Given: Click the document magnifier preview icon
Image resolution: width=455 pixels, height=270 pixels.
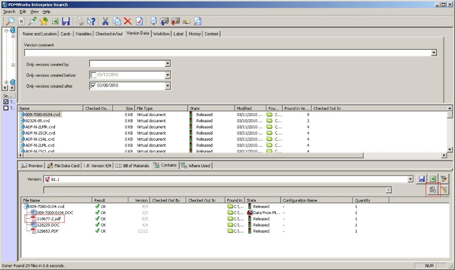Looking at the screenshot, I should tap(198, 21).
